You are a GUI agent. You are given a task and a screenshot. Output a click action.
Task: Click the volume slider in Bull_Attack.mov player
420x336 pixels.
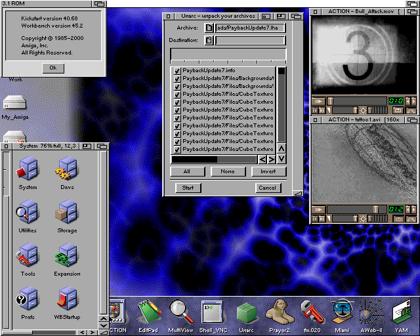click(345, 110)
